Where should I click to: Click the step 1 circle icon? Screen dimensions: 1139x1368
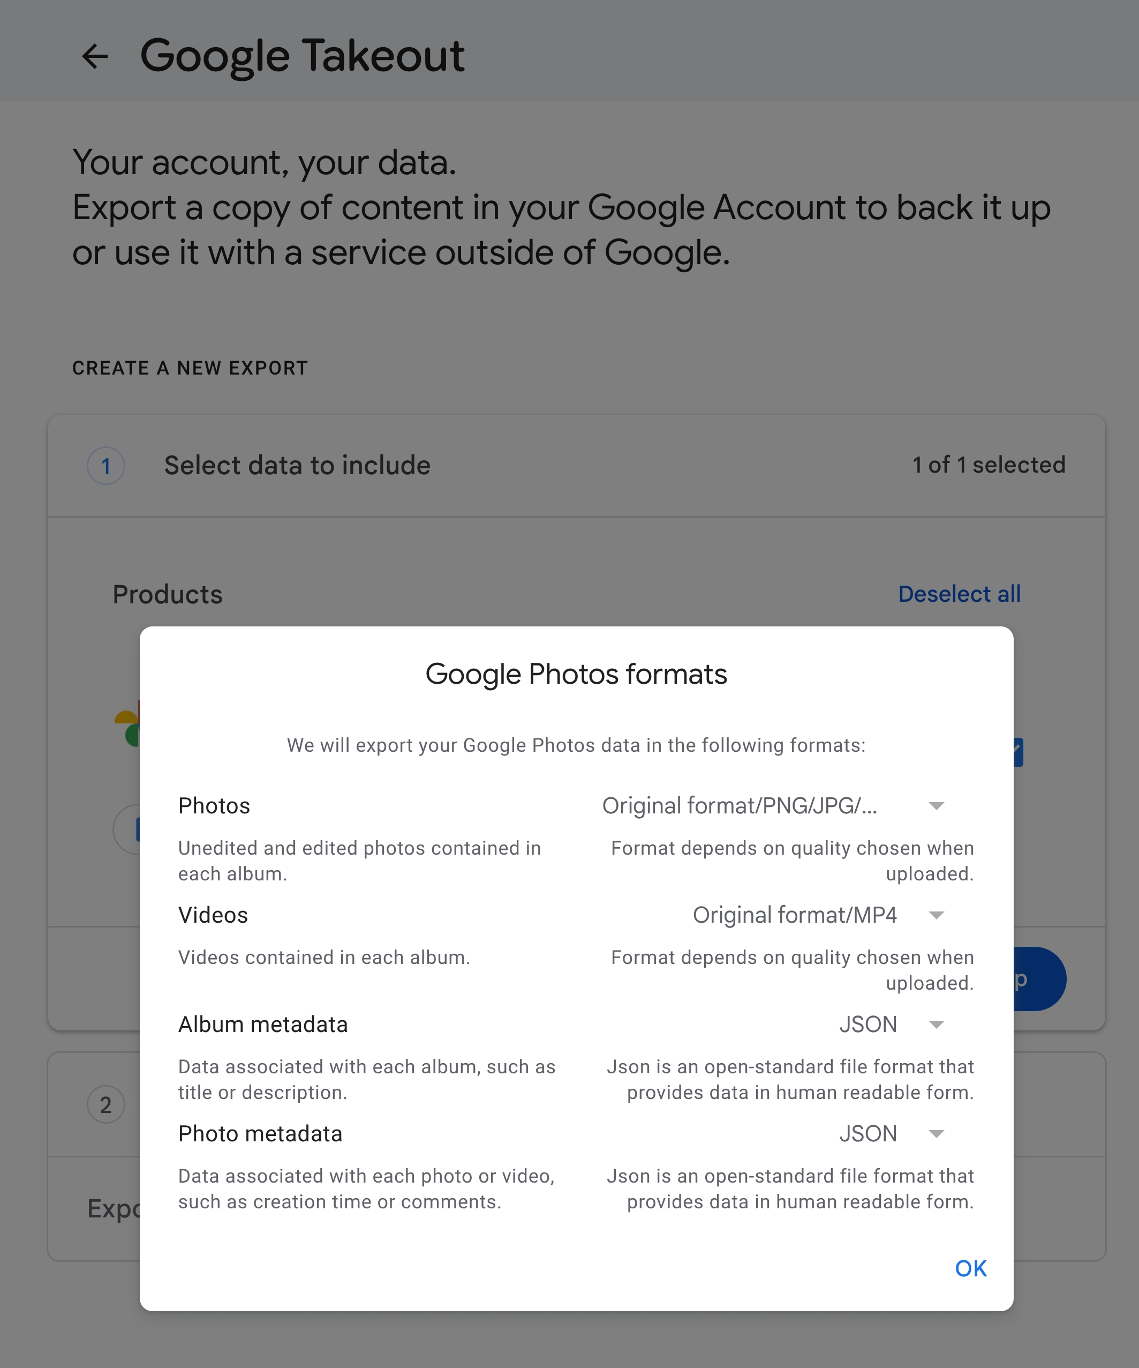click(106, 466)
